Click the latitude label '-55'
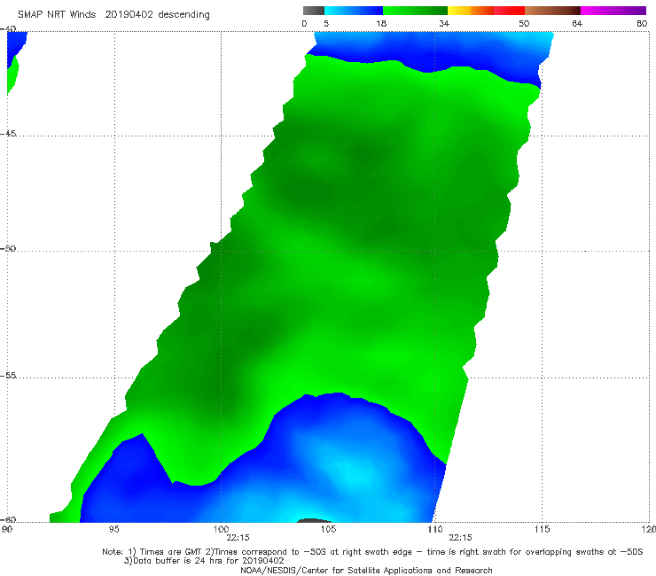 pos(8,376)
